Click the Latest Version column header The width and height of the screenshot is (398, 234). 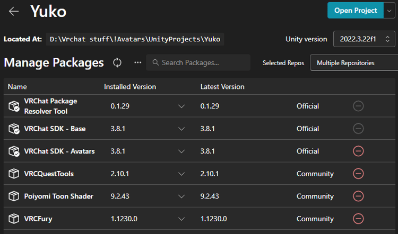pyautogui.click(x=222, y=87)
